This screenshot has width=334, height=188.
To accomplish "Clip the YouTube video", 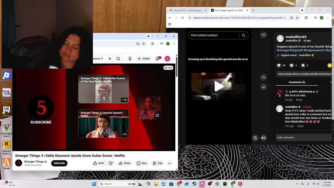I will click(x=158, y=163).
